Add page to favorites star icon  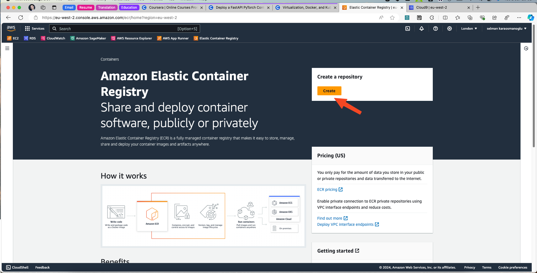click(392, 18)
